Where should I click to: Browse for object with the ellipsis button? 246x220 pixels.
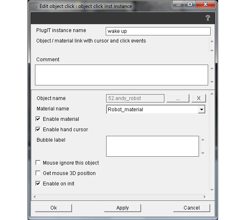pyautogui.click(x=178, y=98)
